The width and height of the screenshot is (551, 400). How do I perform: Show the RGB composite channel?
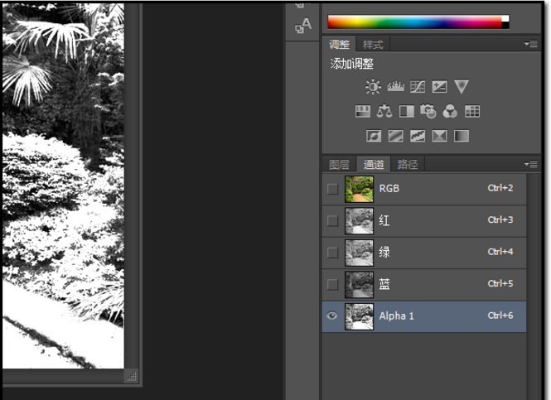tap(332, 189)
